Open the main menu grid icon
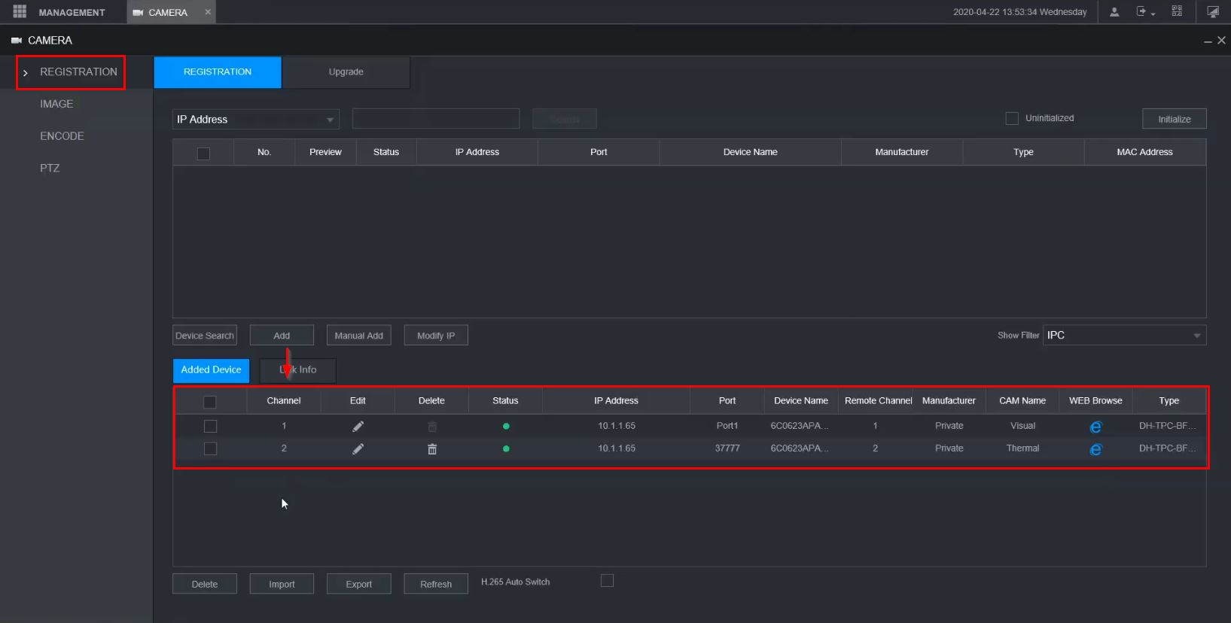Screen dimensions: 1231x623 (20, 12)
